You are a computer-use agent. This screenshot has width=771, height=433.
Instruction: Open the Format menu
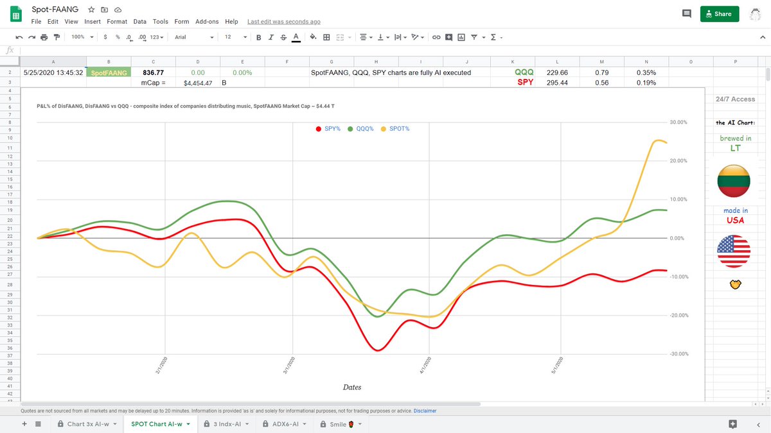pos(117,22)
